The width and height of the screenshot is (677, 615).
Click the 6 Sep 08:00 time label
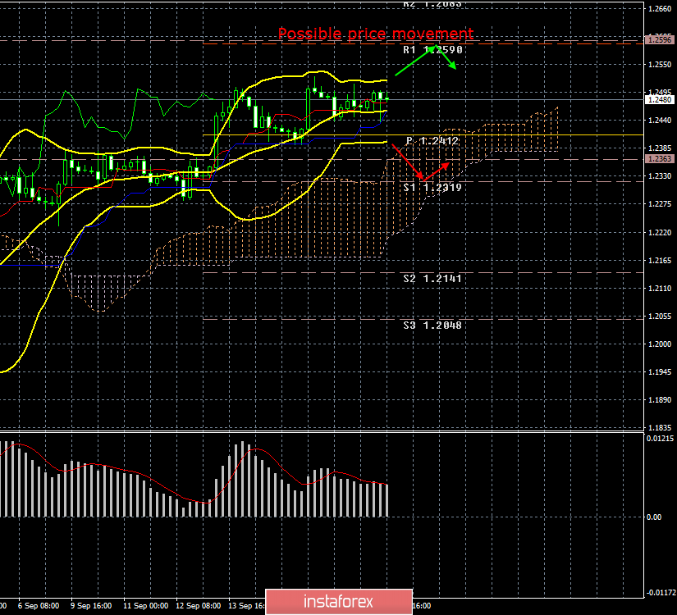(x=38, y=606)
